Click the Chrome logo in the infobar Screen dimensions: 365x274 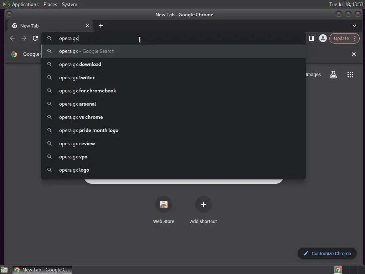14,54
